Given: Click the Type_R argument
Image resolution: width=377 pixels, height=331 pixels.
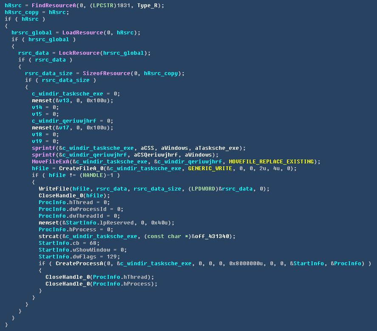Looking at the screenshot, I should (x=147, y=5).
